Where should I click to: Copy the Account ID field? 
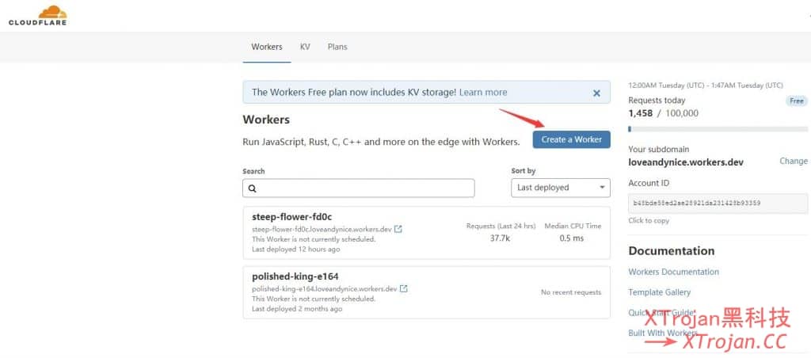[x=718, y=203]
